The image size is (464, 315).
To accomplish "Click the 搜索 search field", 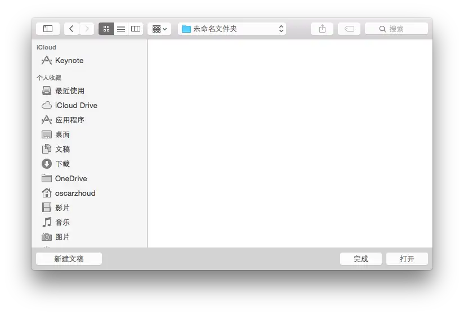I will (396, 29).
